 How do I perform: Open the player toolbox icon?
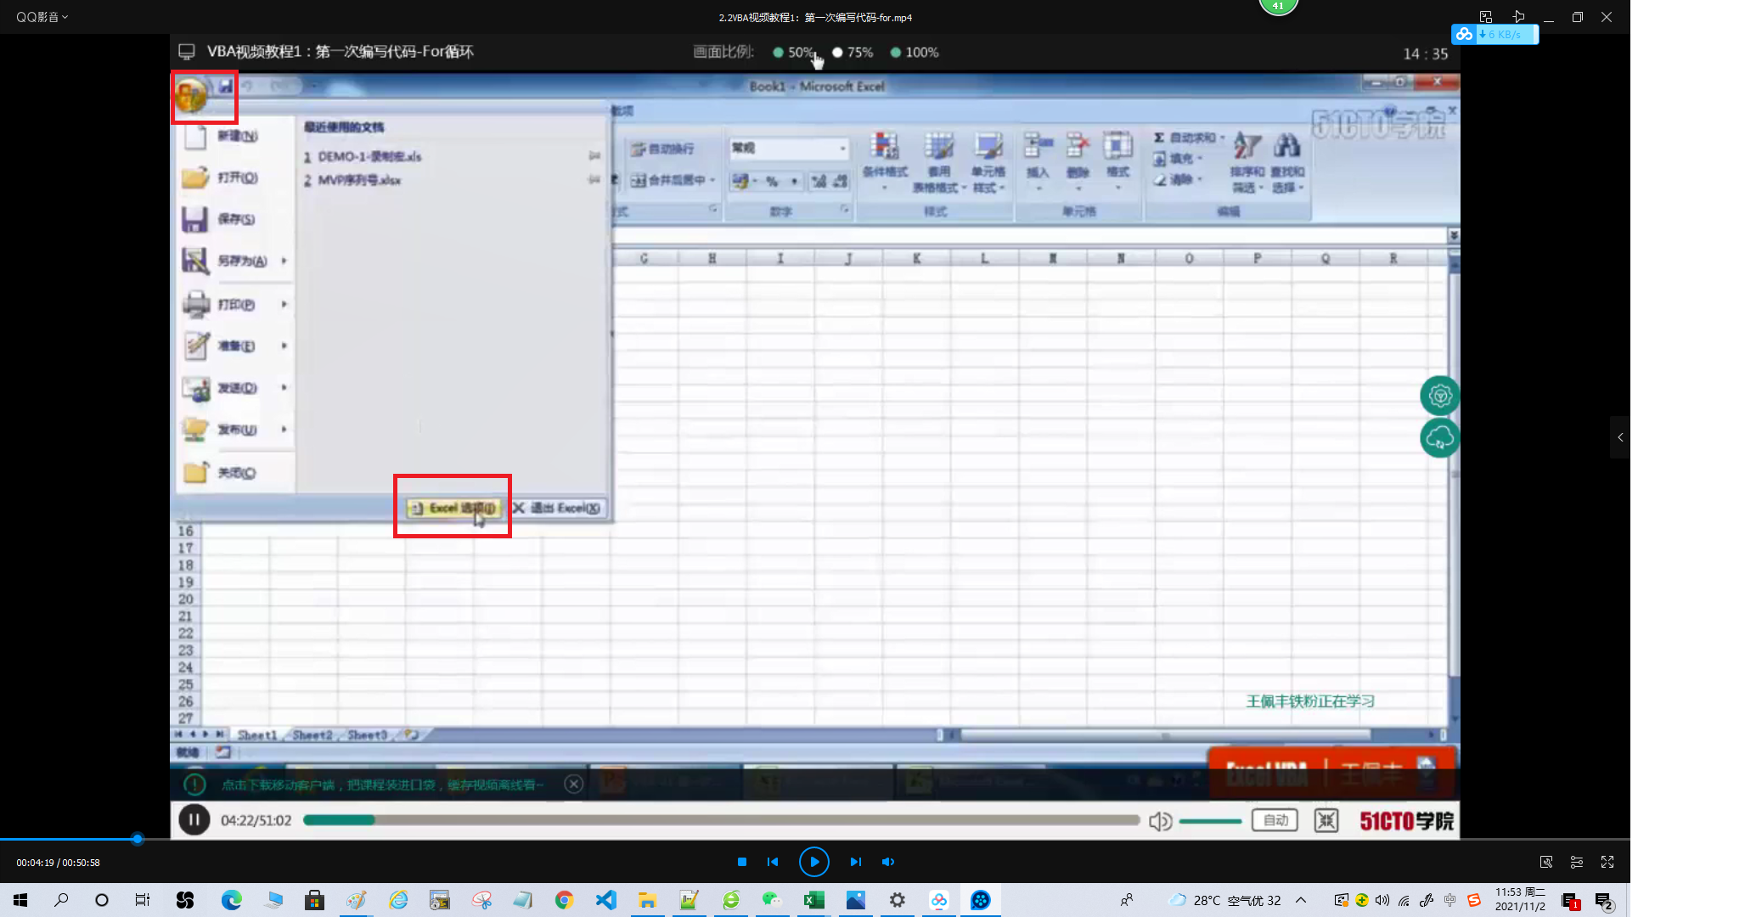coord(1546,862)
